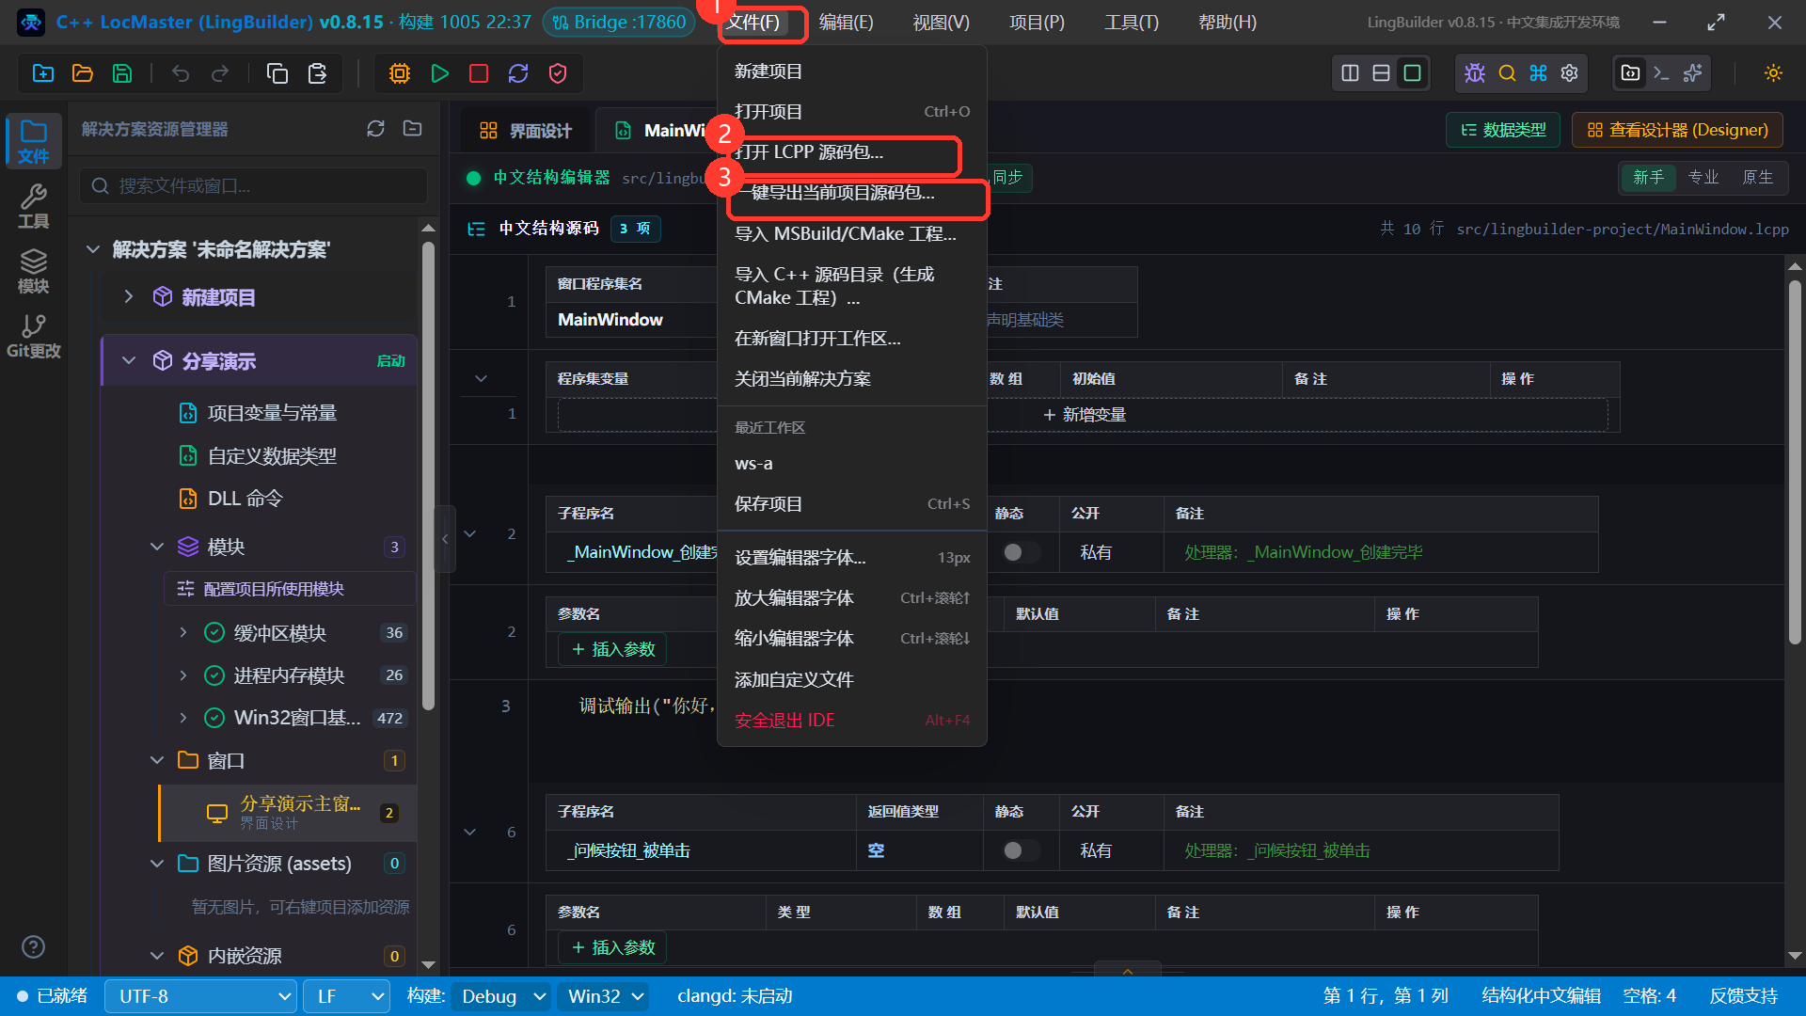The width and height of the screenshot is (1806, 1016).
Task: Refresh the solution explorer
Action: (375, 129)
